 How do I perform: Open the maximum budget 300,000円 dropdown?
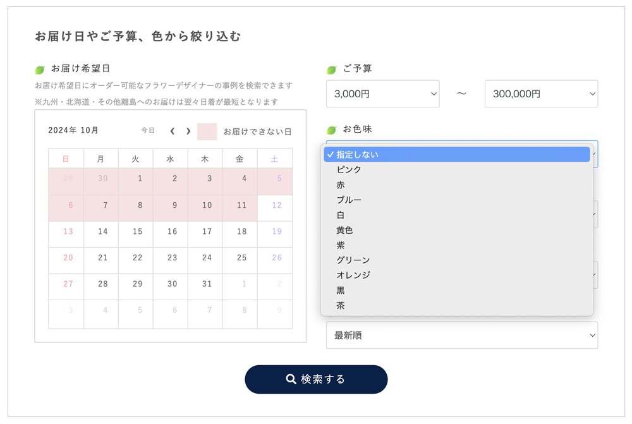541,94
